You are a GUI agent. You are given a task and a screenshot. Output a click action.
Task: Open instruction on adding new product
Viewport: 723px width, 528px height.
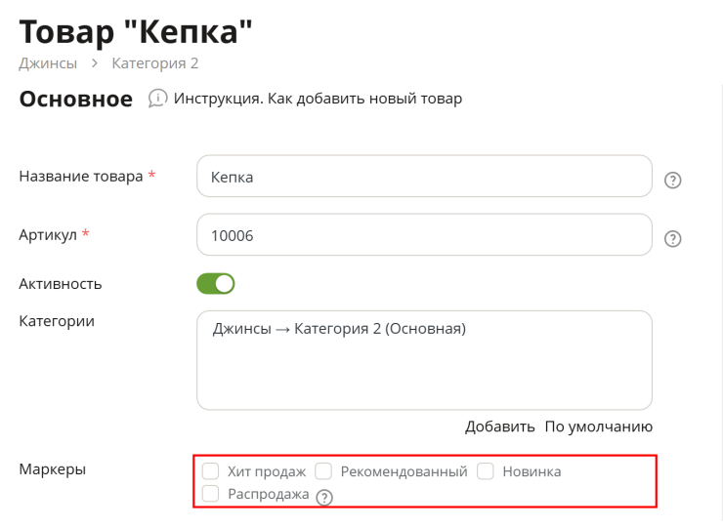[318, 99]
